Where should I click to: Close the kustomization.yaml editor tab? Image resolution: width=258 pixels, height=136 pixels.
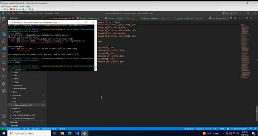[73, 18]
